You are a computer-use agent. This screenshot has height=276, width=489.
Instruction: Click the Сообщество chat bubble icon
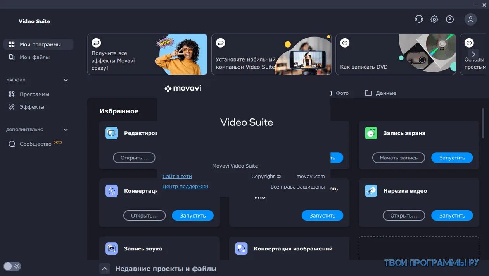(12, 144)
